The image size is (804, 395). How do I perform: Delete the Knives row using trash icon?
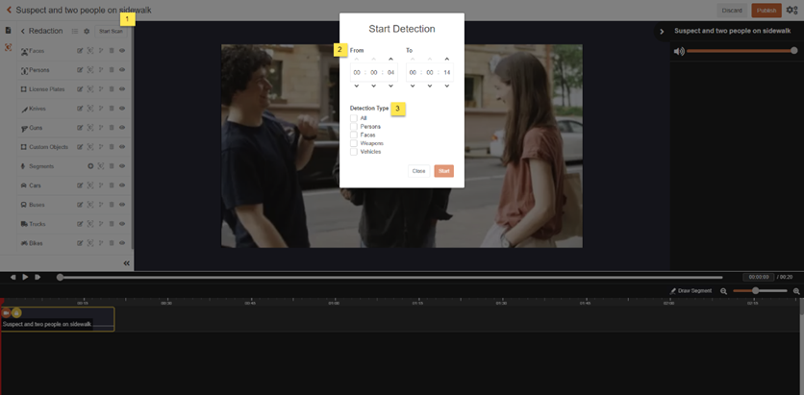coord(112,109)
